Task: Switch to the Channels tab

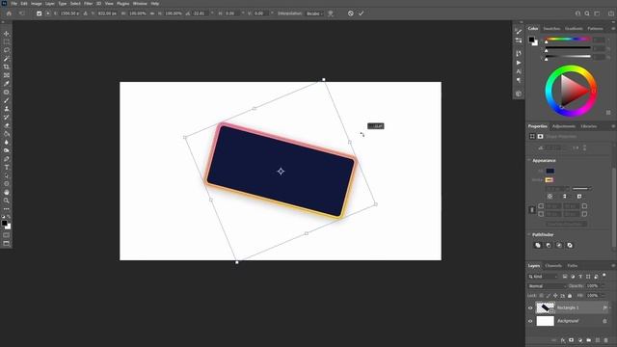Action: (x=553, y=266)
